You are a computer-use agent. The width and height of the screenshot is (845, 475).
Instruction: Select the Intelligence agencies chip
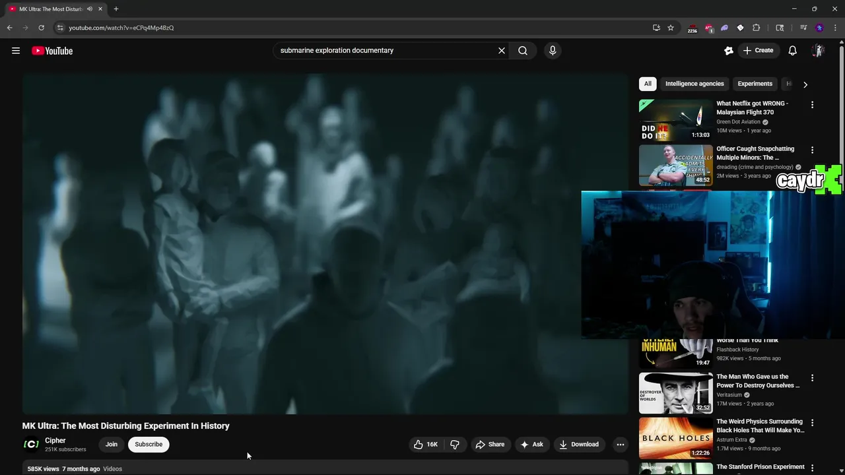(x=694, y=84)
